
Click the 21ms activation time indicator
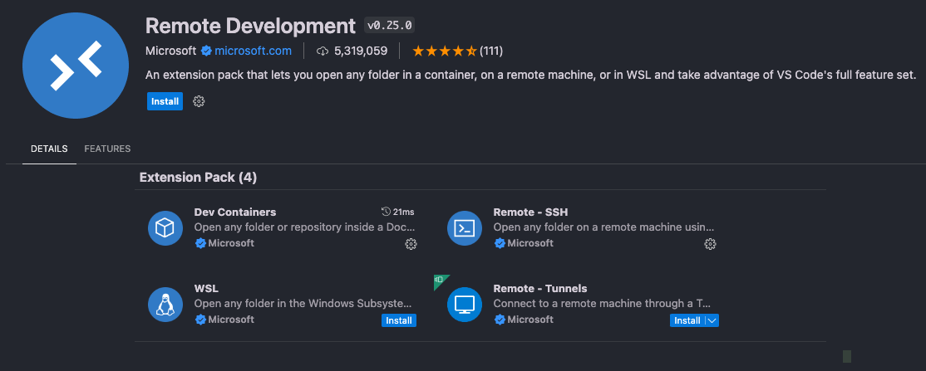(397, 212)
